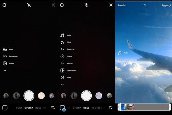This screenshot has height=115, width=172.
Task: Choose the pink filter circle in Storia screen
Action: pos(41,96)
